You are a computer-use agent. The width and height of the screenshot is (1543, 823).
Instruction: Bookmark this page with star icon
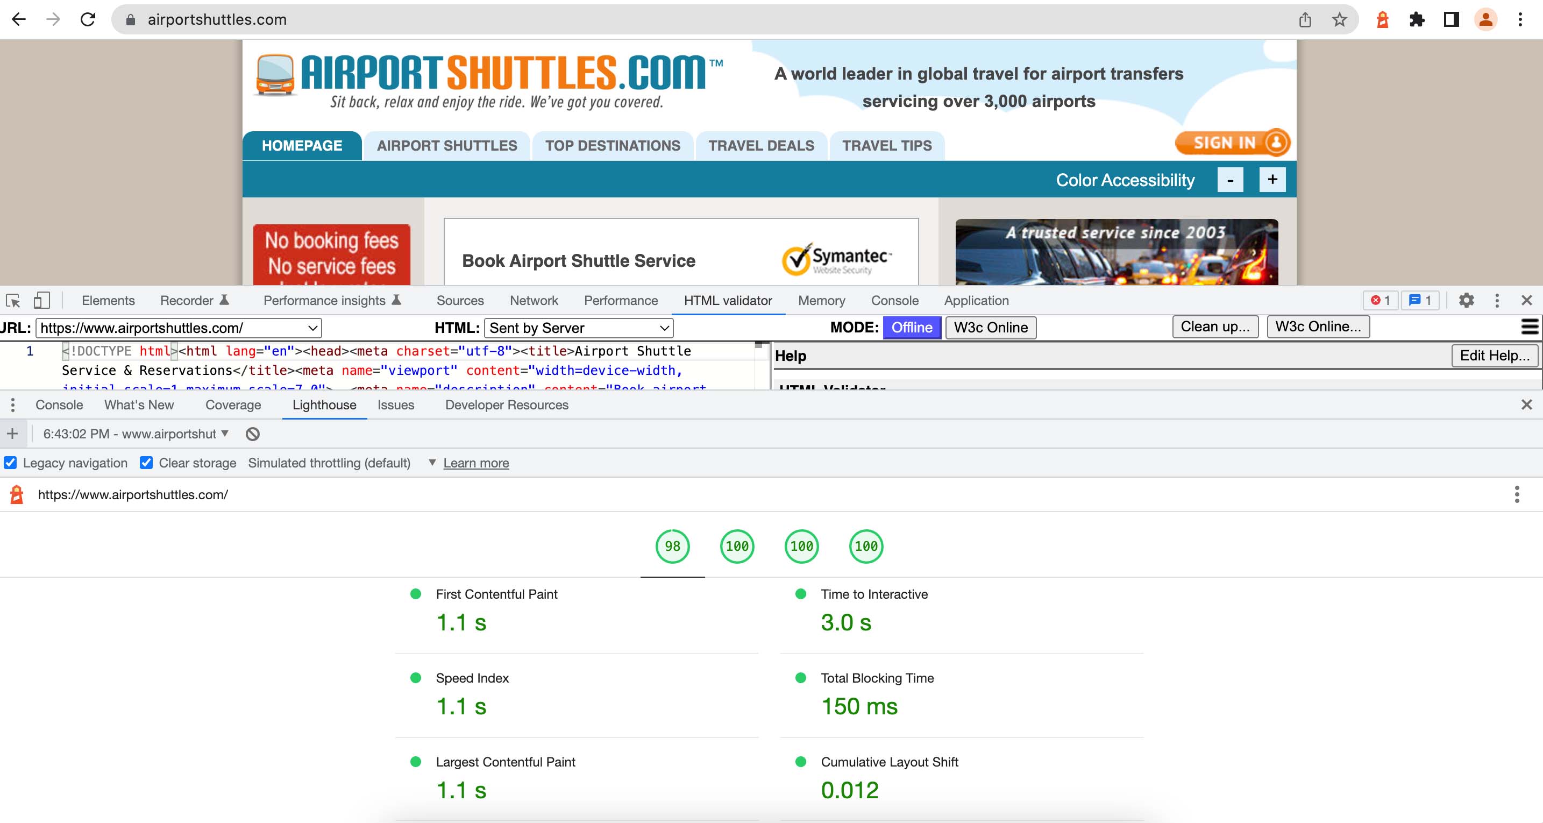[x=1339, y=20]
